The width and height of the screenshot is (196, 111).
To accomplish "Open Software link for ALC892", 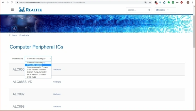I will (x=57, y=94).
